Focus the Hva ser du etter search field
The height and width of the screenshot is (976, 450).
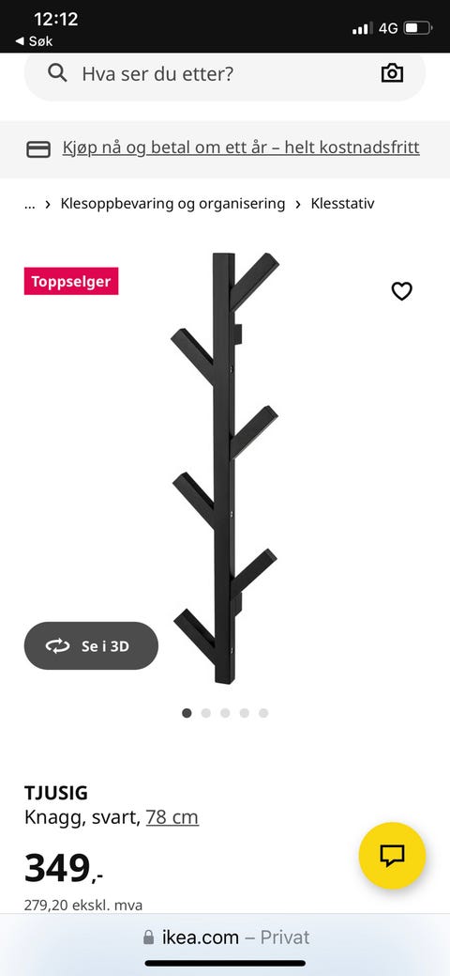pos(225,74)
